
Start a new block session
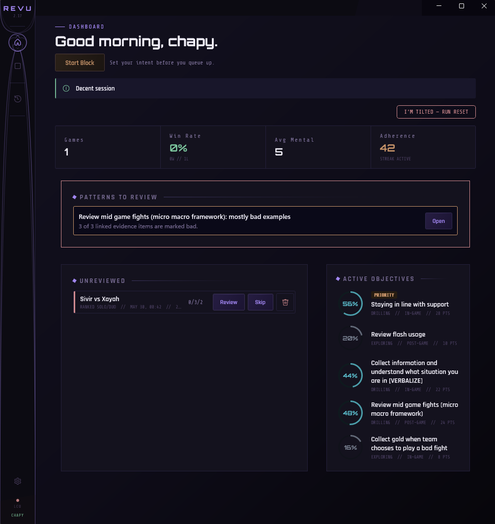pyautogui.click(x=80, y=62)
